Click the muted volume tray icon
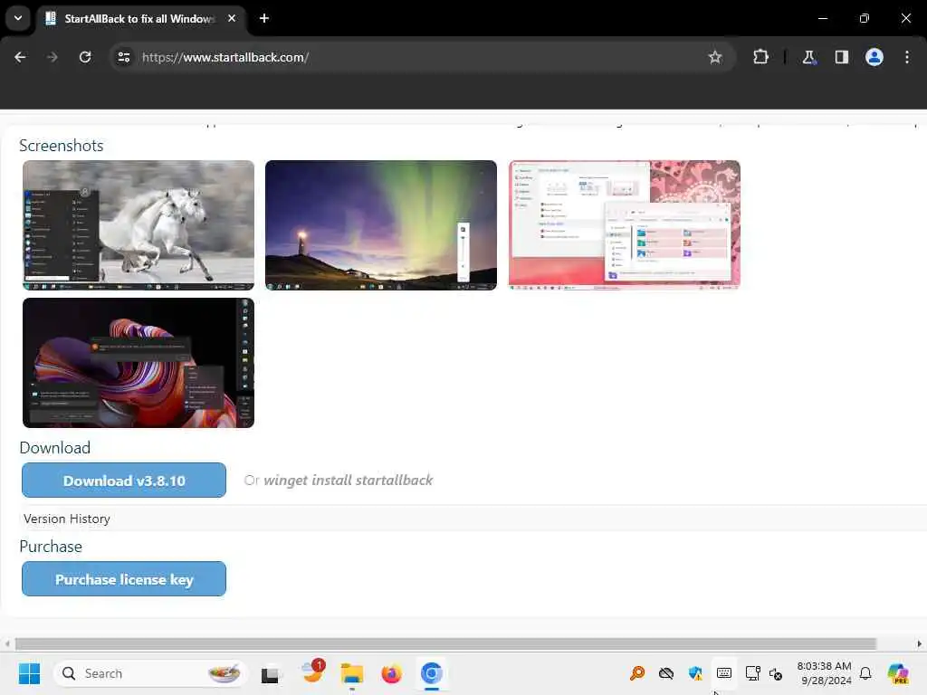 coord(776,673)
